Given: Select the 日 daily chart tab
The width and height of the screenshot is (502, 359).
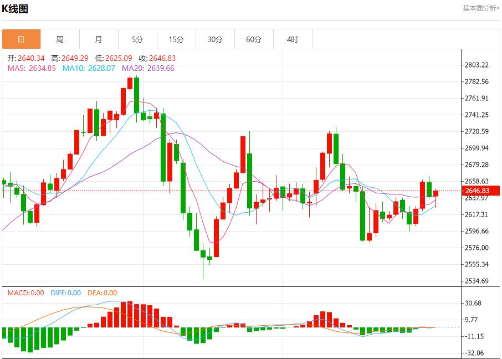Looking at the screenshot, I should tap(21, 39).
